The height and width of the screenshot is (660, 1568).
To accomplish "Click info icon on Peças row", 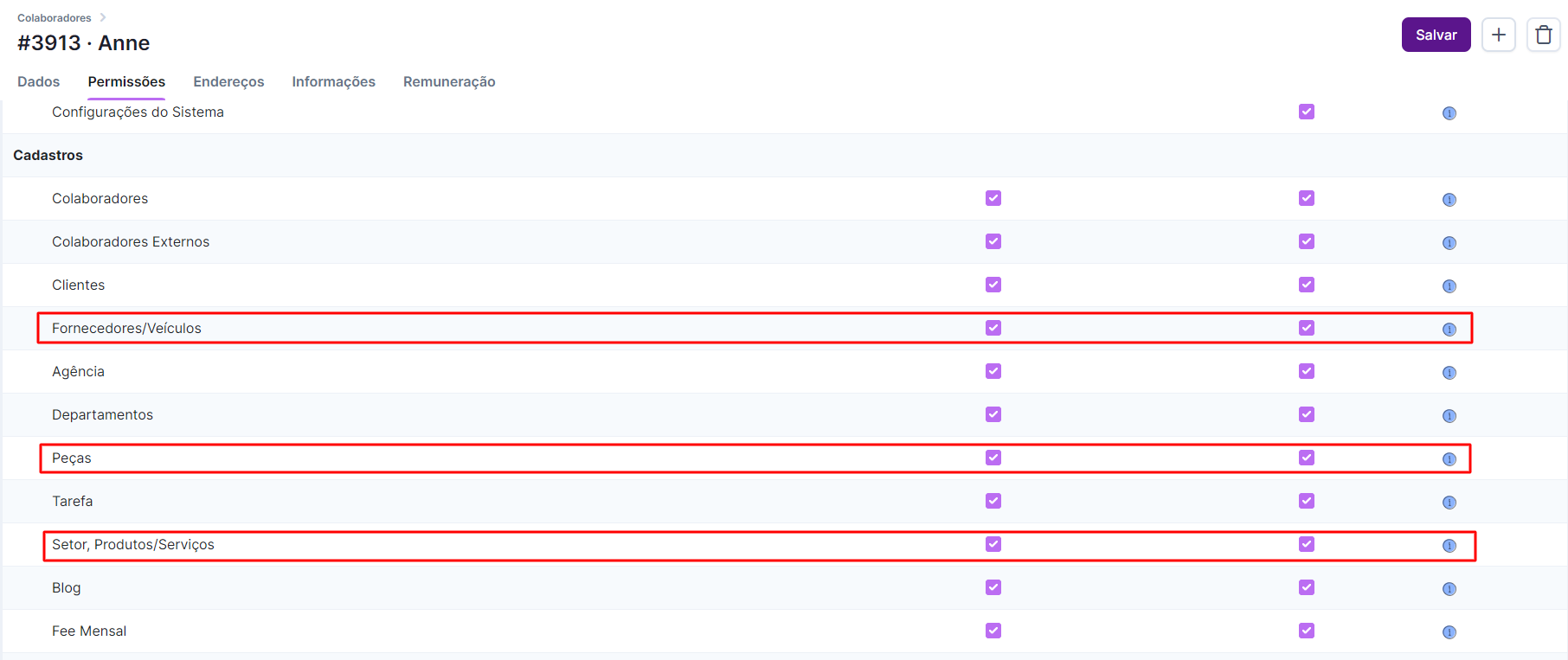I will pos(1449,459).
